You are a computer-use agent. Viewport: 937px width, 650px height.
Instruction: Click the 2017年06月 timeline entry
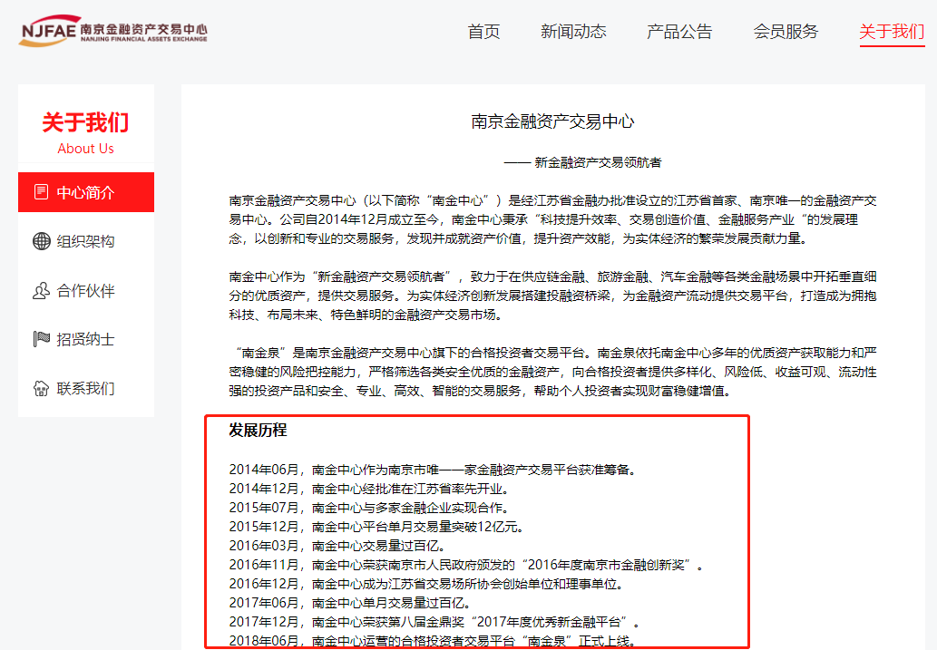[351, 604]
